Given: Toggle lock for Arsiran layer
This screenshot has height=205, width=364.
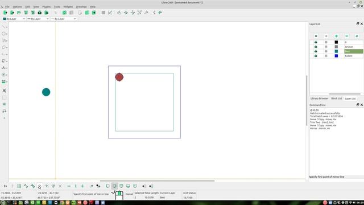Looking at the screenshot, I should click(326, 47).
